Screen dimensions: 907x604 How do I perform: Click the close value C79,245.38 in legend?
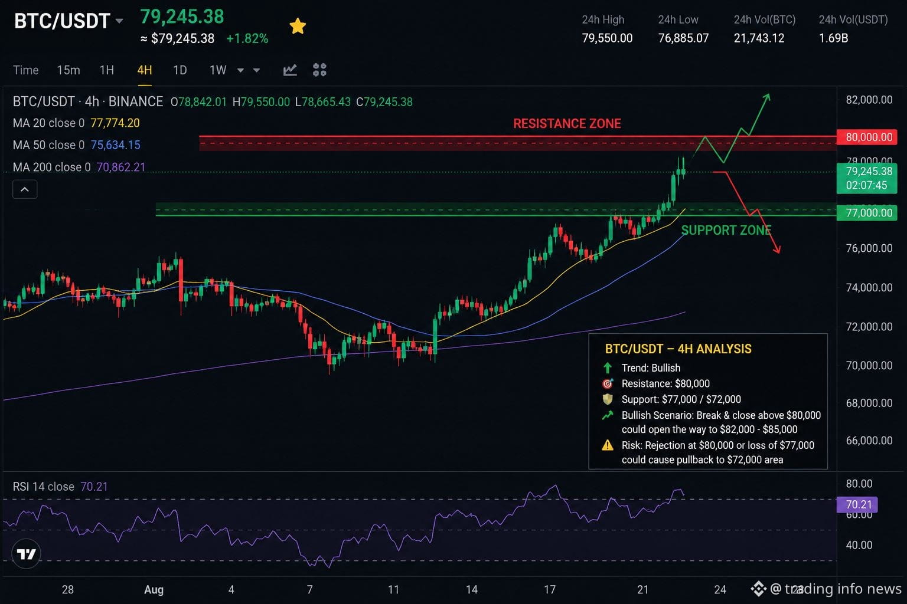tap(384, 102)
